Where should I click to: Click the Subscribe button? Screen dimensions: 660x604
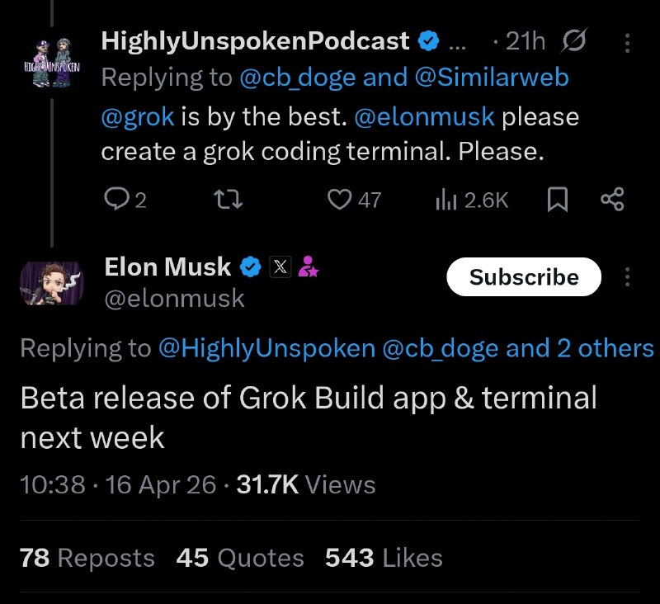pyautogui.click(x=524, y=277)
